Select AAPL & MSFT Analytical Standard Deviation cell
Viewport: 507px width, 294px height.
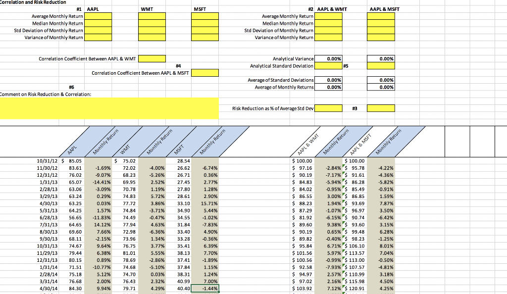pyautogui.click(x=381, y=66)
